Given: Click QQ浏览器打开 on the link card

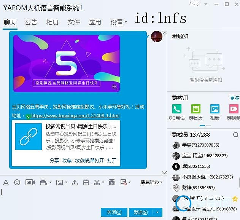Looking at the screenshot, I should click(x=89, y=160).
